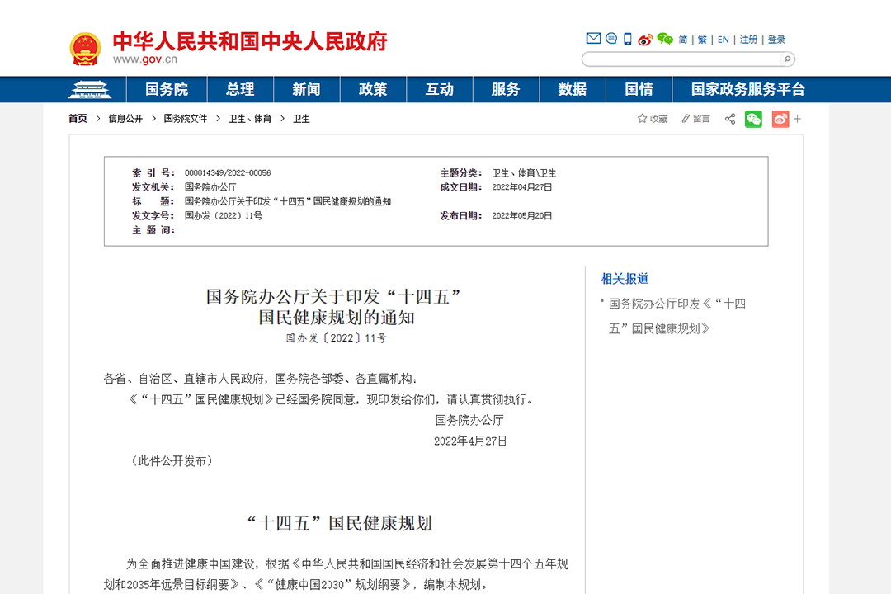Share article via the green WeChat icon
This screenshot has width=891, height=594.
(x=753, y=119)
